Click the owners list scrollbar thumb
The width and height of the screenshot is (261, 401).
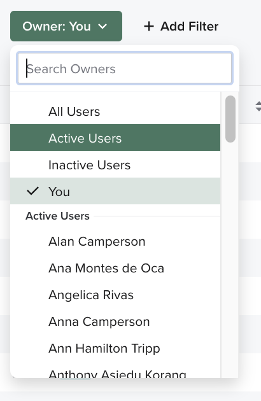point(230,119)
